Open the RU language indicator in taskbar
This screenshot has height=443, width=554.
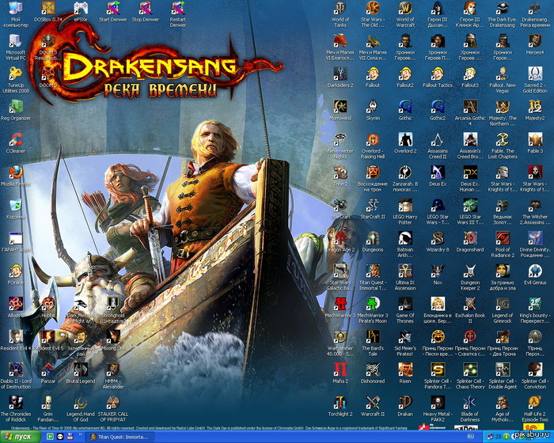pyautogui.click(x=471, y=436)
